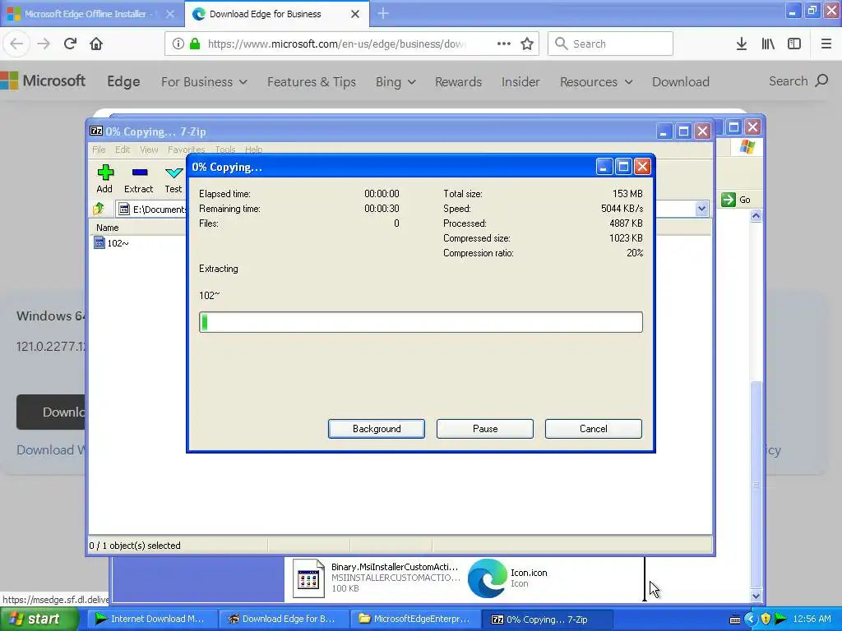Screen dimensions: 842x631
Task: Open the Edit menu in 7-Zip
Action: [123, 150]
